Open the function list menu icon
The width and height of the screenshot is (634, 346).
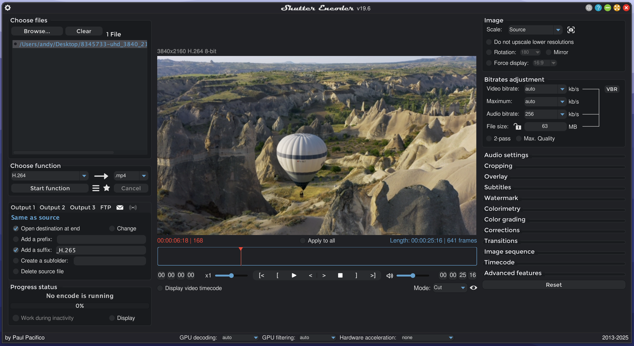point(96,188)
